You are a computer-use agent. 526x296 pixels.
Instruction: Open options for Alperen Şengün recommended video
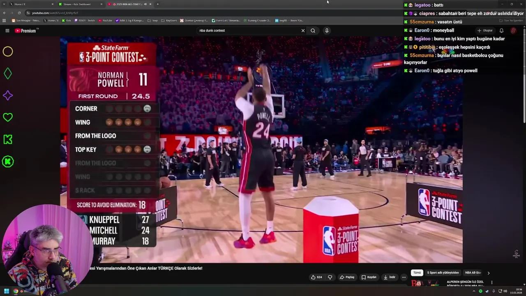coord(491,283)
